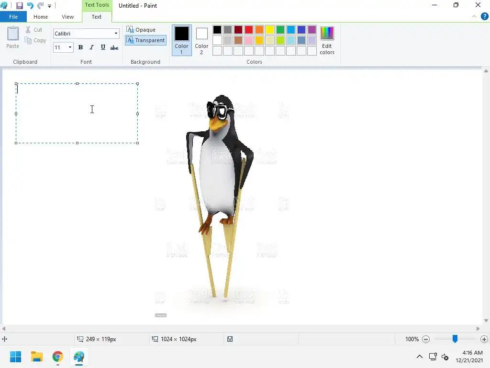Pick the turquoise color swatch
The image size is (490, 368).
click(291, 30)
